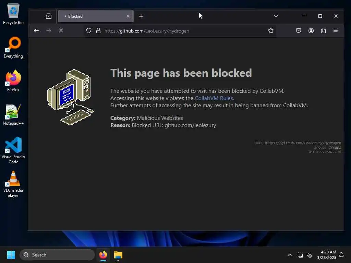Save page to Pocket
This screenshot has height=263, width=351.
299,30
